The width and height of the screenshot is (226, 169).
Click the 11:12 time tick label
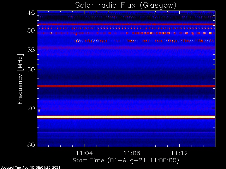[179, 153]
